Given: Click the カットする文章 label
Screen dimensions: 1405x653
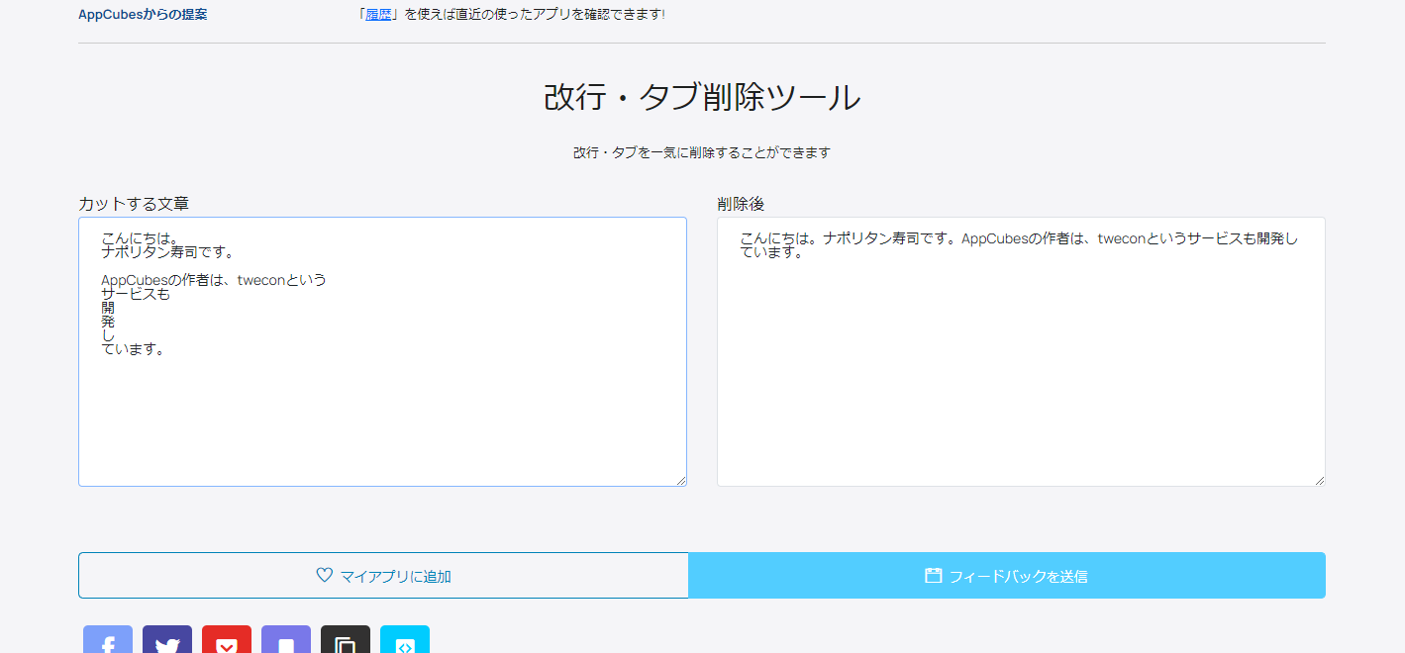Looking at the screenshot, I should tap(134, 204).
